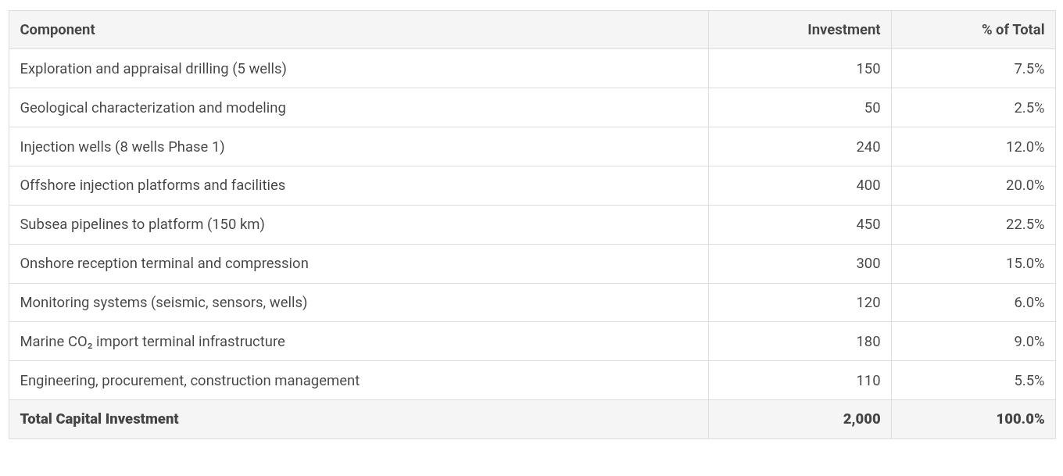The image size is (1063, 476).
Task: Select Engineering, procurement, construction management cell
Action: pyautogui.click(x=190, y=381)
